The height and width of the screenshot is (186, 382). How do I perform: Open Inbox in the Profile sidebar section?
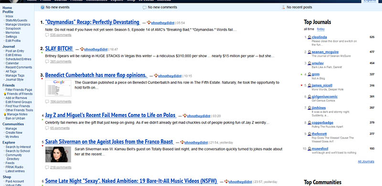pos(9,16)
